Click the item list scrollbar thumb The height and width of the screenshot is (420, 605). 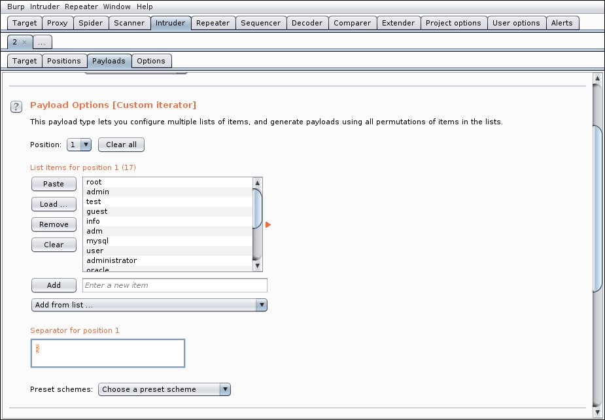coord(257,208)
